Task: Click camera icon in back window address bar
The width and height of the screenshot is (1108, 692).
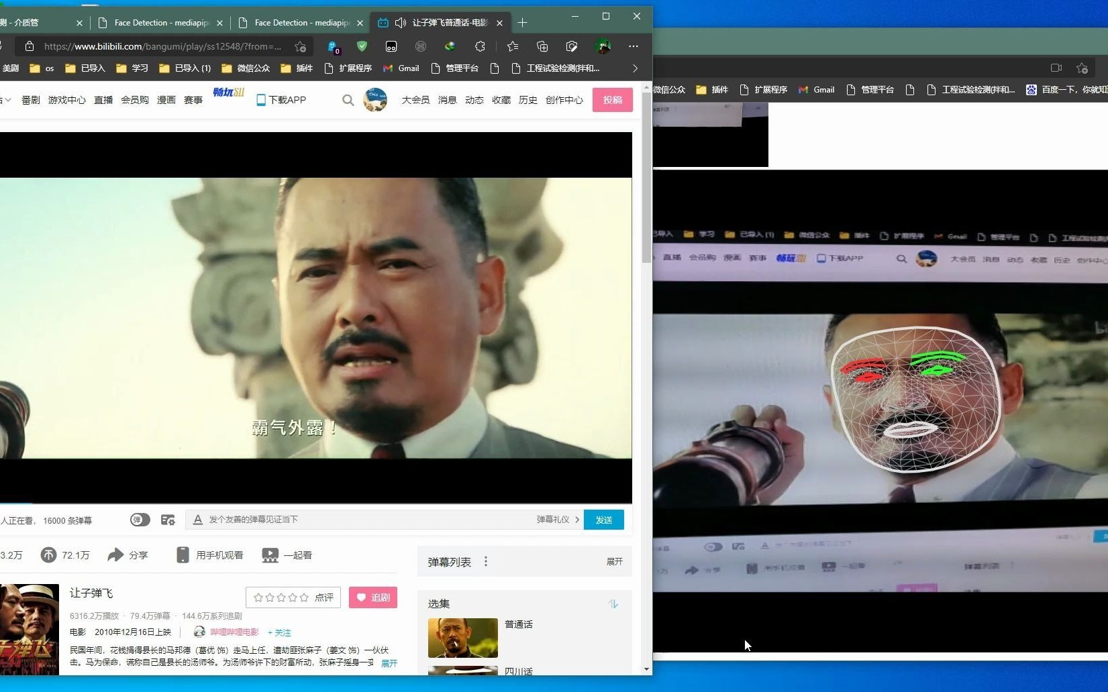Action: coord(1056,68)
